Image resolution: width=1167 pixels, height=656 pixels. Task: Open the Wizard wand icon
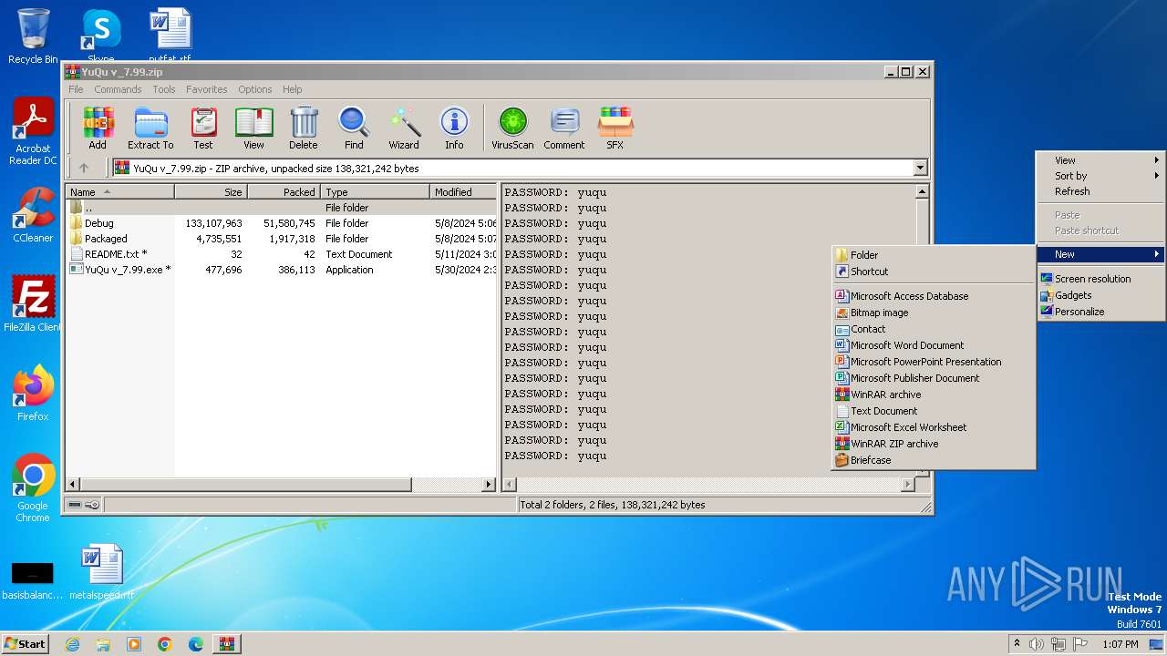pos(404,128)
